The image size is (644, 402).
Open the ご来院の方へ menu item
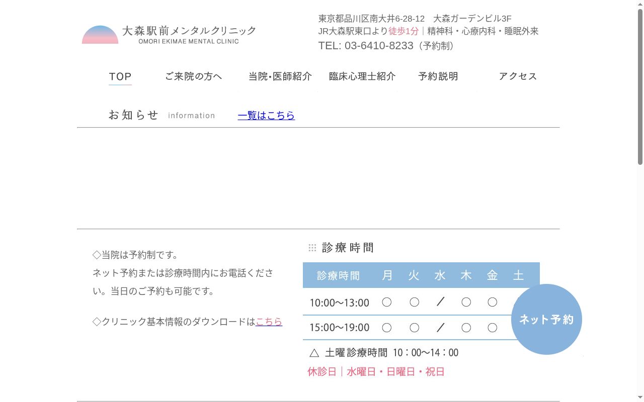(193, 76)
